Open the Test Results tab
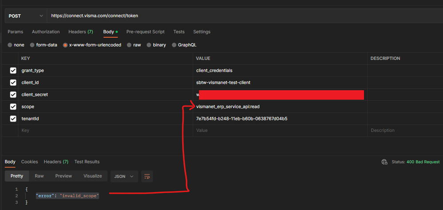This screenshot has height=210, width=443. (x=87, y=162)
